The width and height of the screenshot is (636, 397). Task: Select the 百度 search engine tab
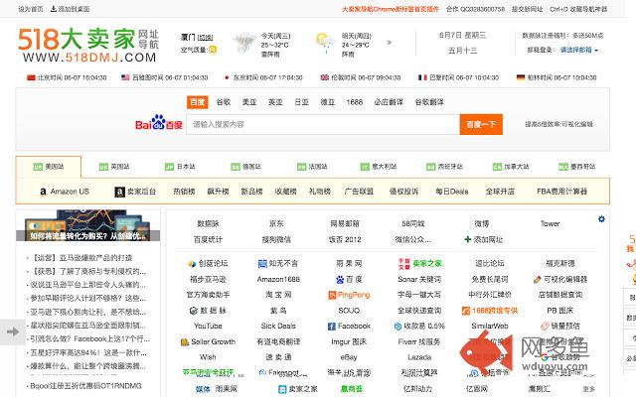197,102
